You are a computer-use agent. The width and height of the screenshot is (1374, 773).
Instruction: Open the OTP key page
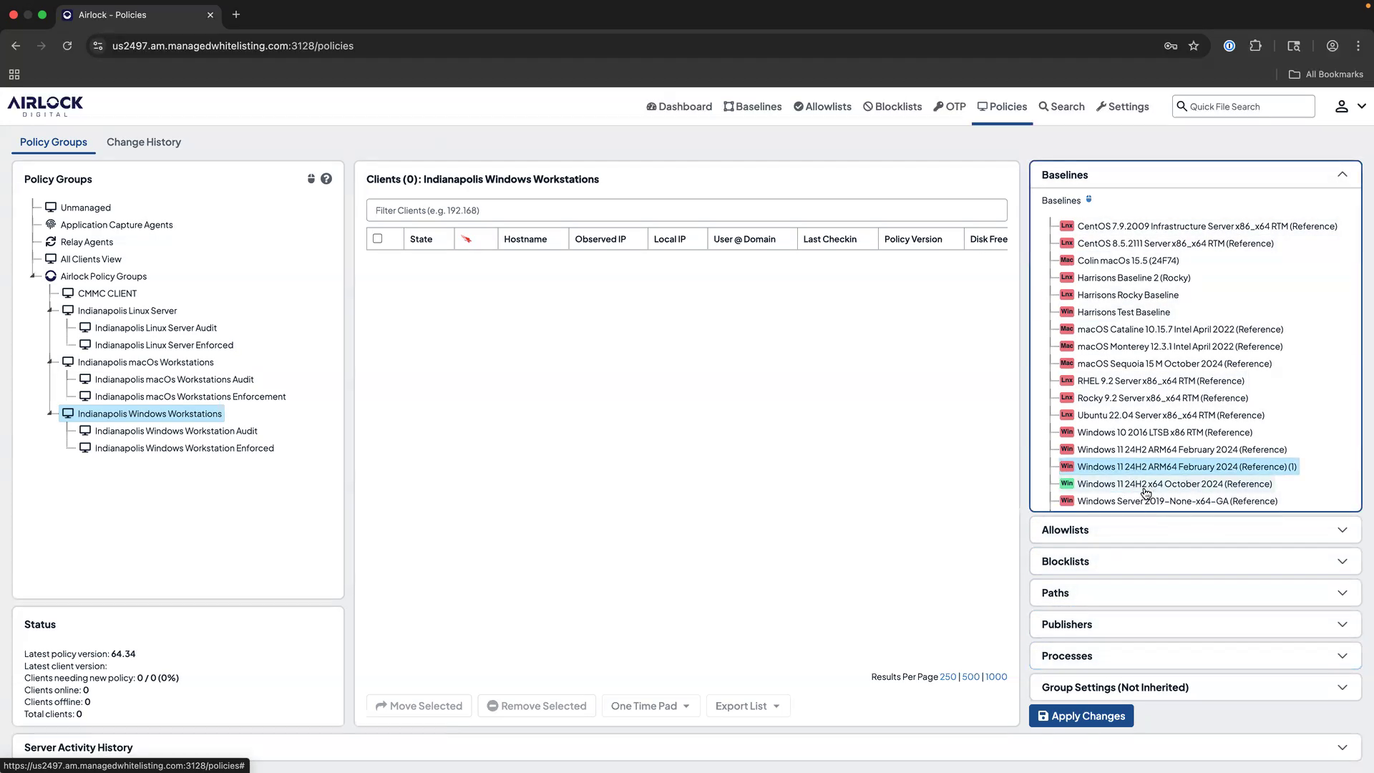coord(950,106)
